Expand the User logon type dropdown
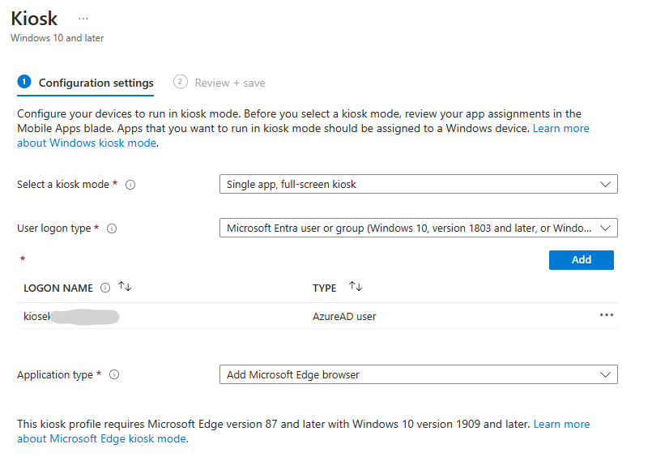This screenshot has height=457, width=652. click(418, 228)
